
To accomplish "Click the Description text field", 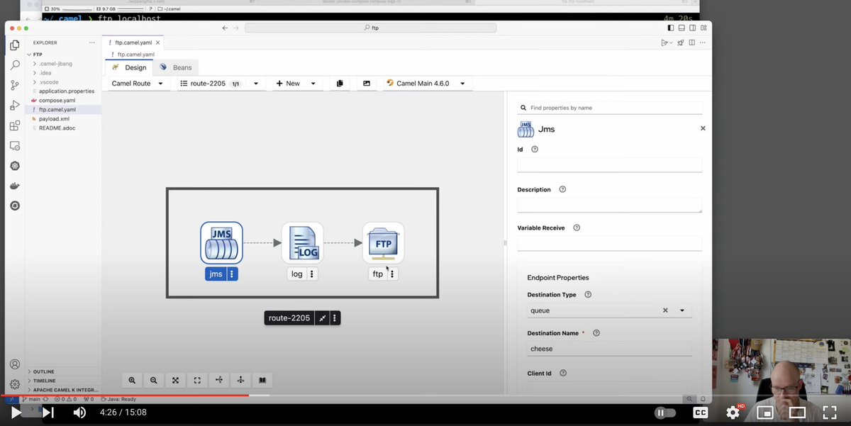I will (610, 205).
